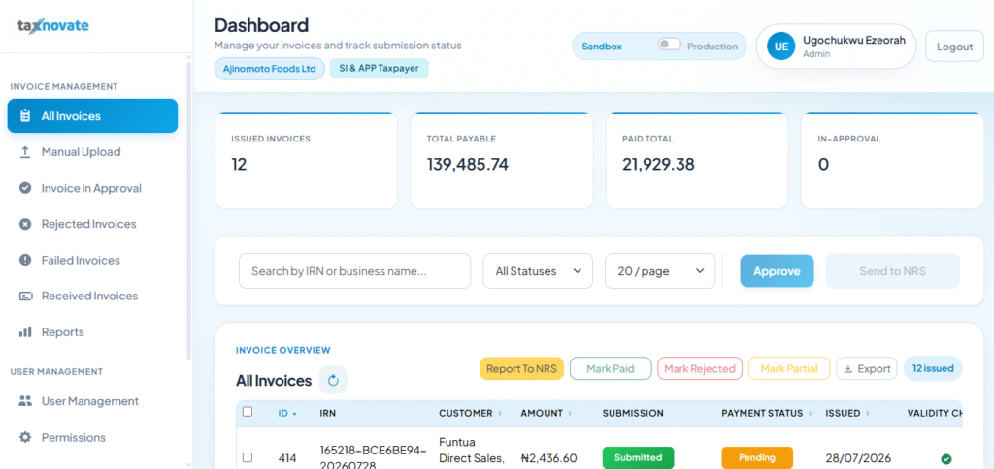Click the Logout button
994x469 pixels.
(955, 47)
